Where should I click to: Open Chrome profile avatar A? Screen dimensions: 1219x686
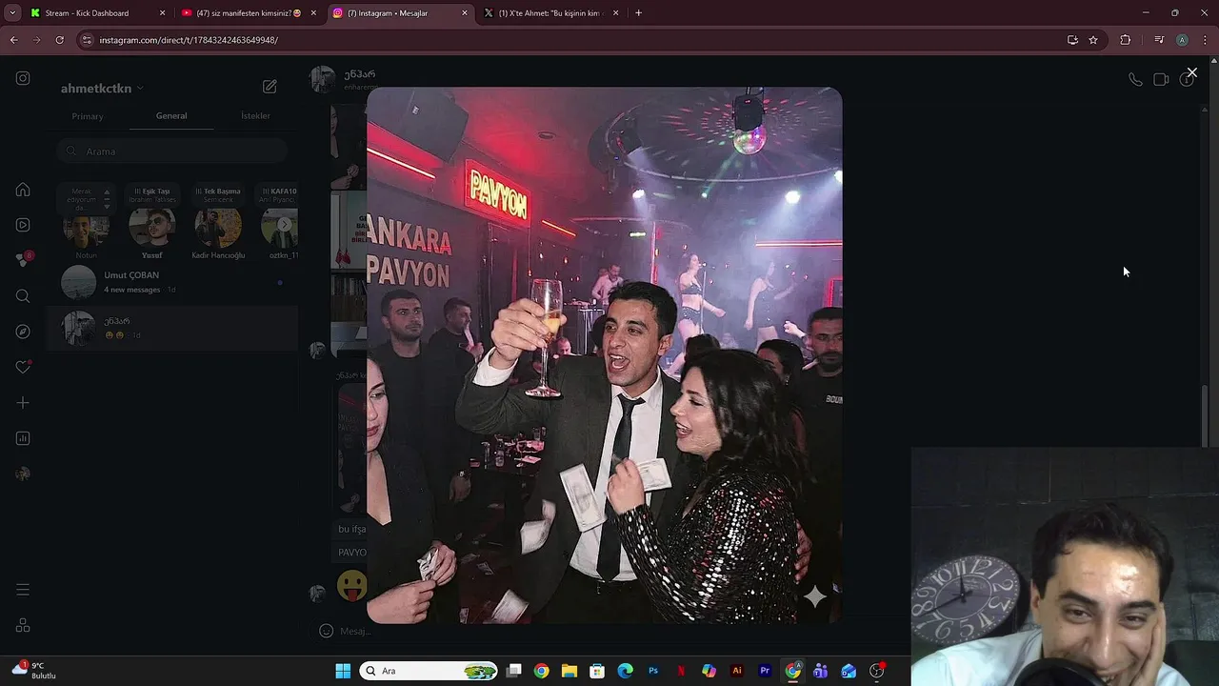[x=1182, y=40]
